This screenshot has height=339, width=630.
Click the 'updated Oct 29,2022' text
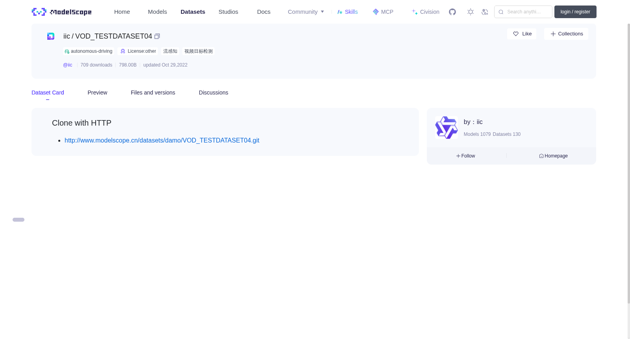pos(165,65)
